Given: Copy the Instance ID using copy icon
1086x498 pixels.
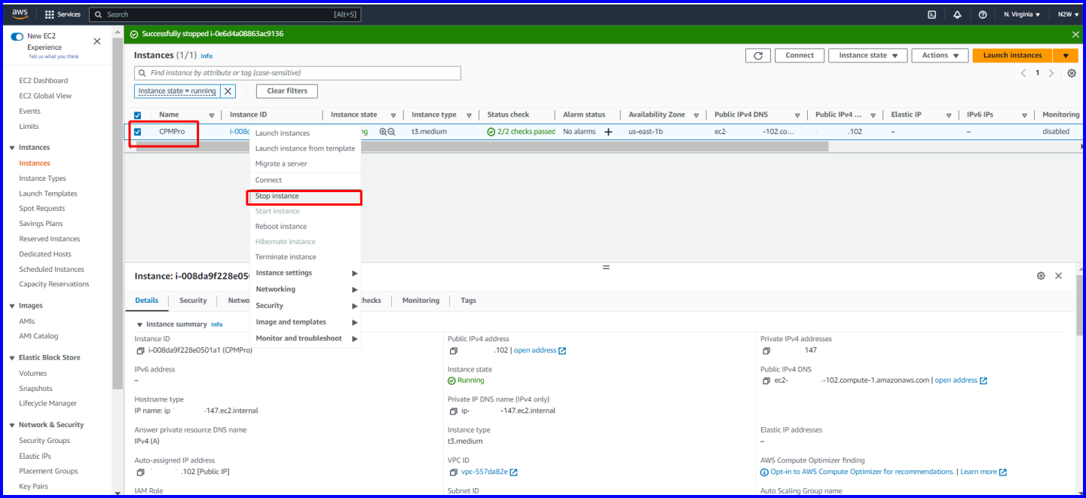Looking at the screenshot, I should 140,350.
